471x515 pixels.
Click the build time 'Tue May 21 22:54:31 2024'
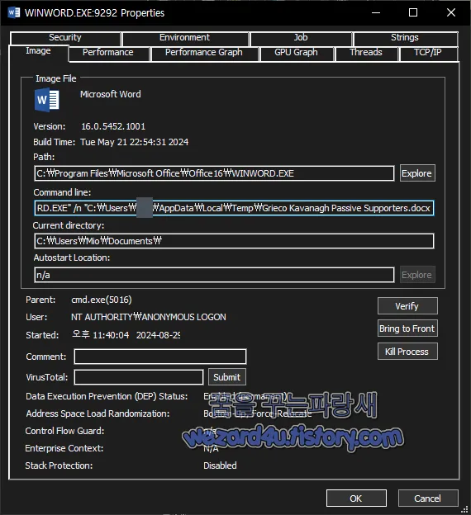134,142
